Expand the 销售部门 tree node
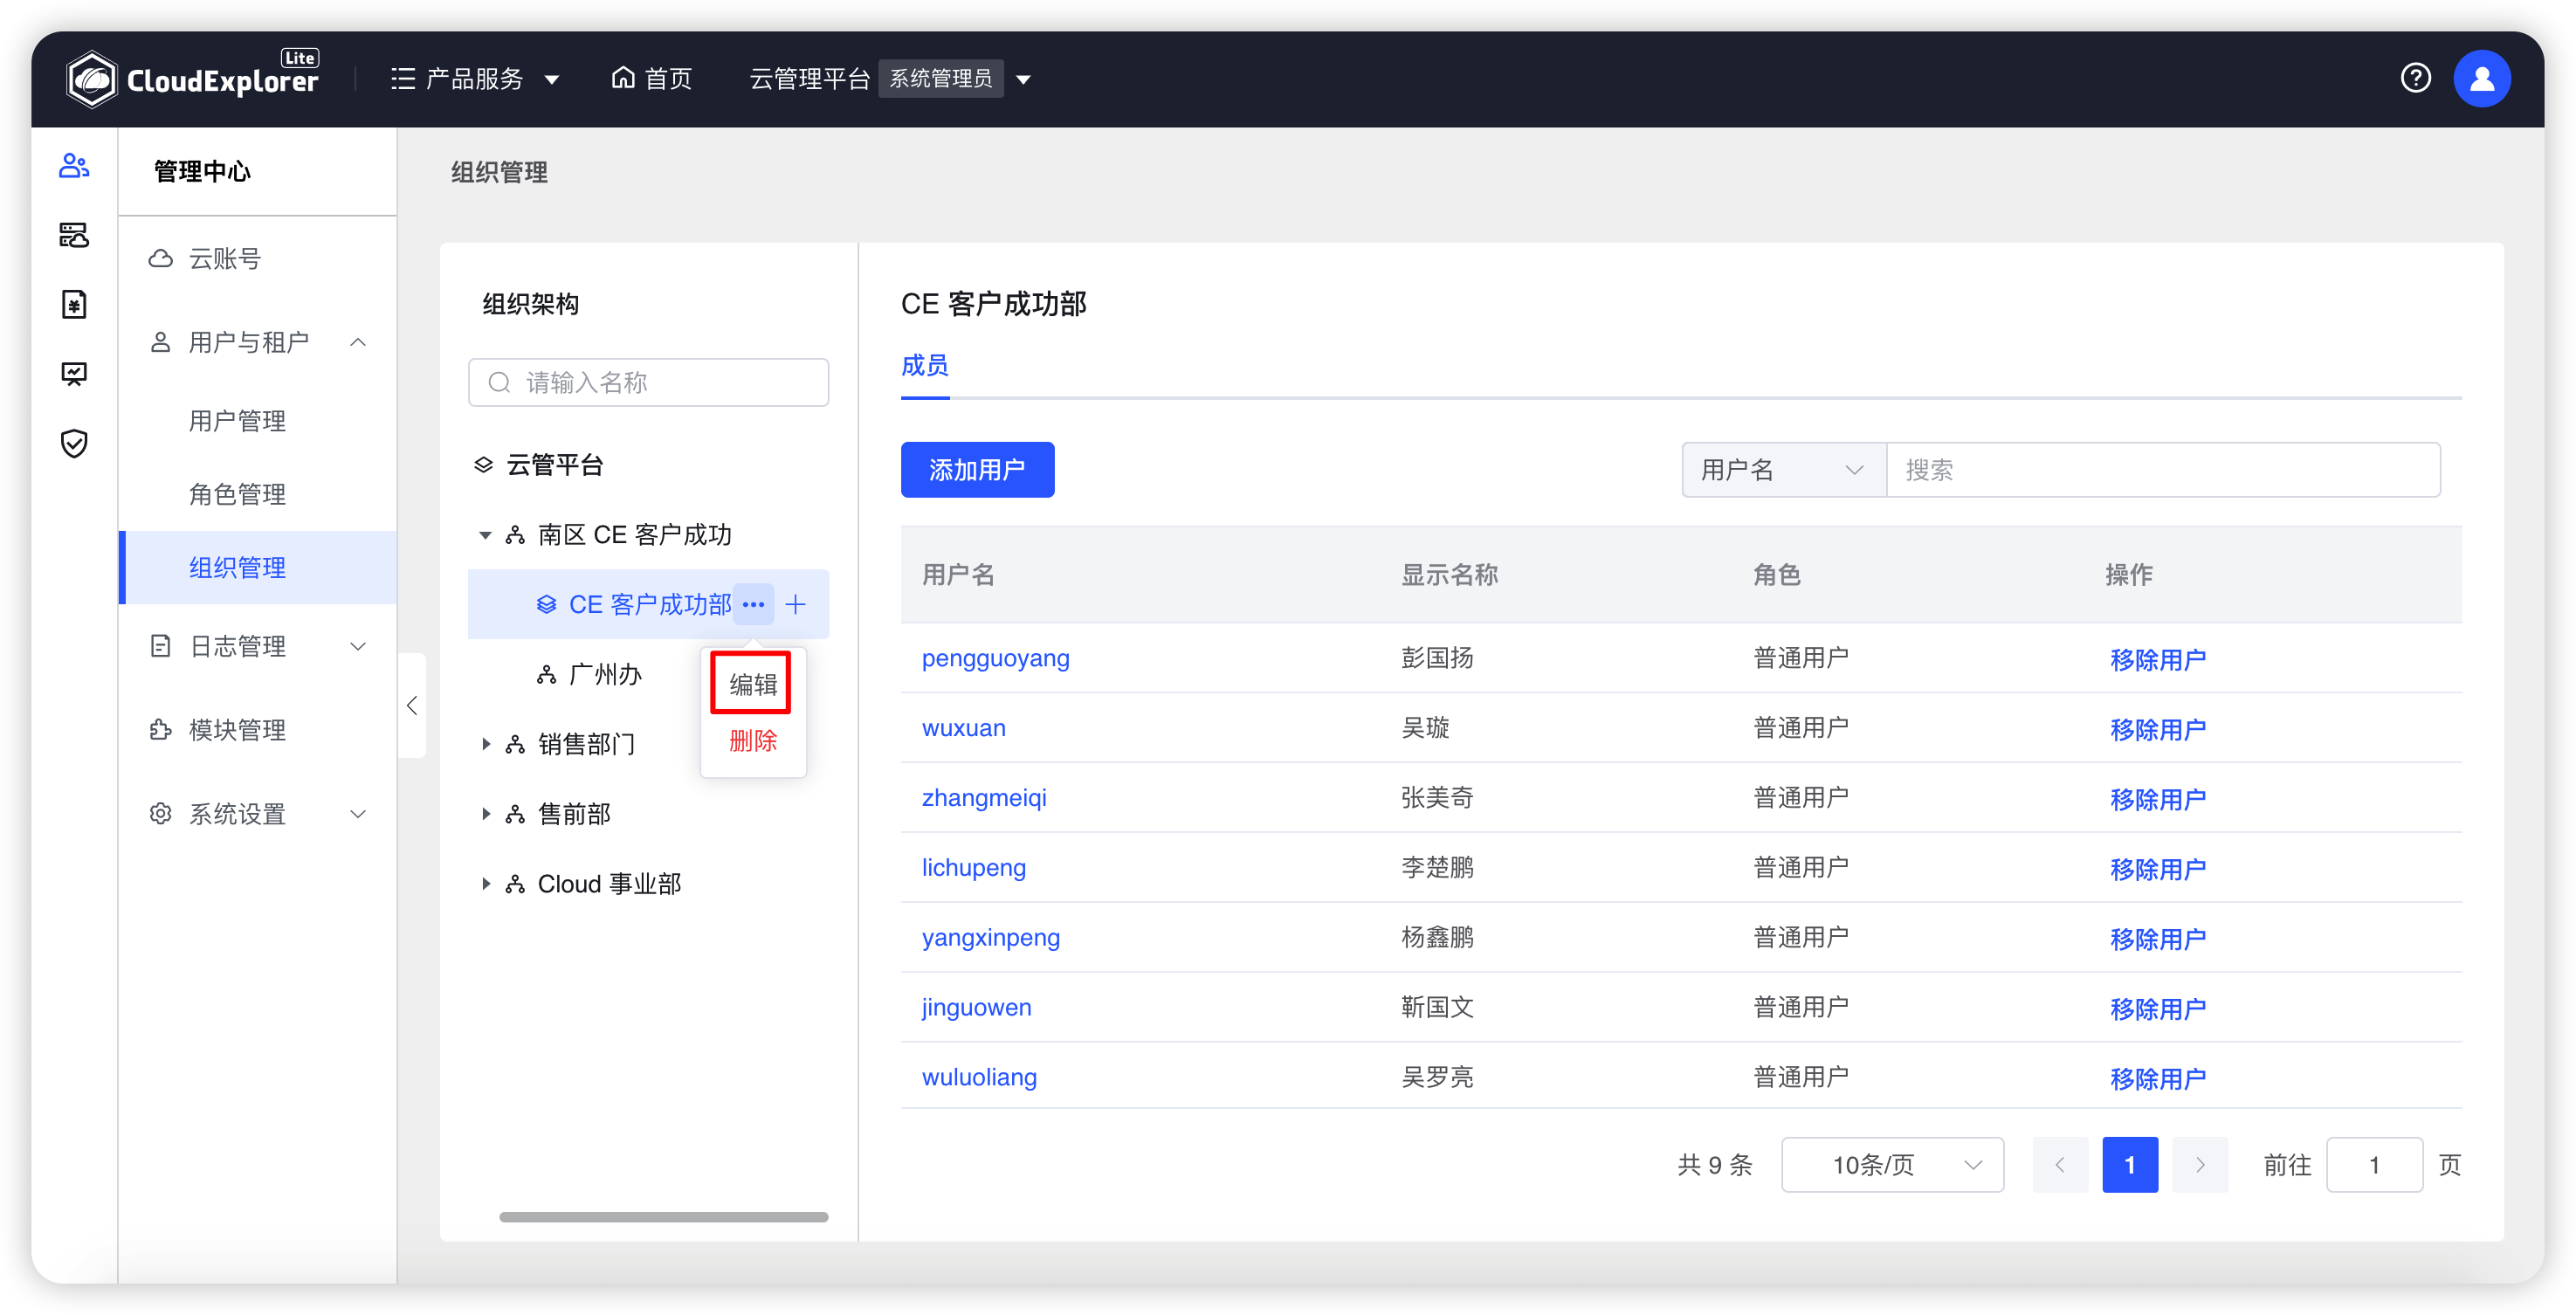 485,744
